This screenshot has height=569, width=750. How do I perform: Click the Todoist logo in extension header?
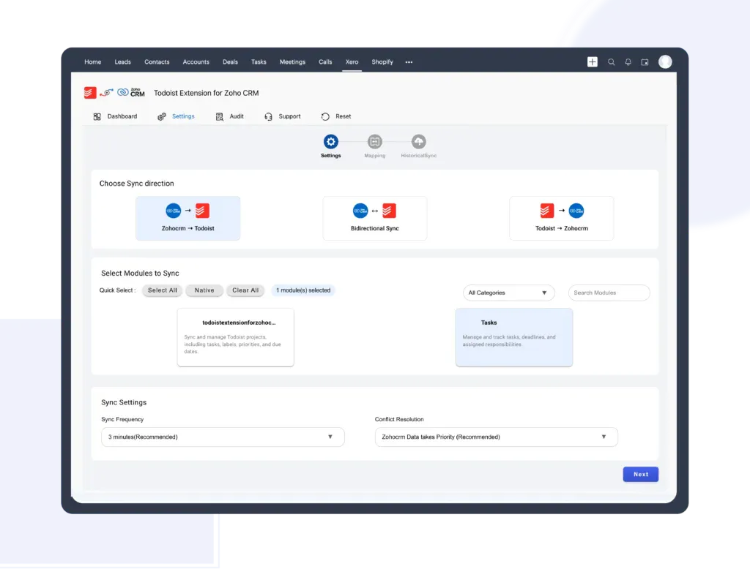point(90,92)
